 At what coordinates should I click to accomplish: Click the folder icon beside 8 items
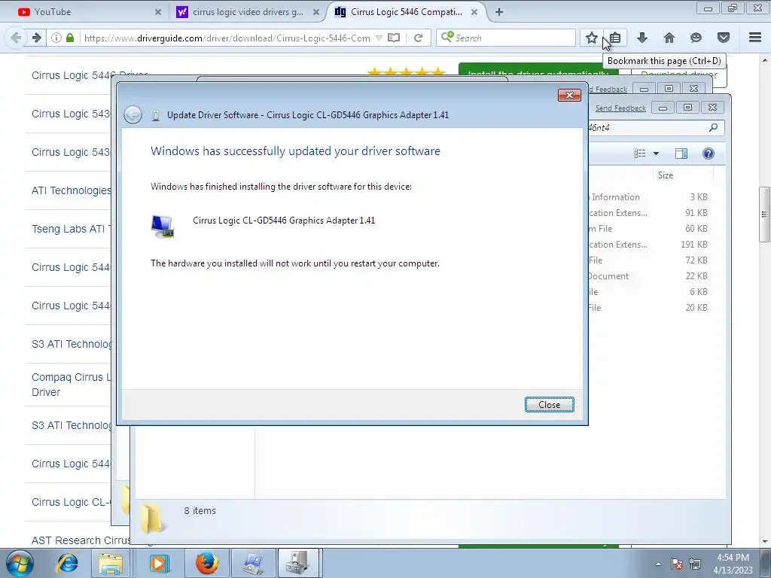[x=152, y=519]
